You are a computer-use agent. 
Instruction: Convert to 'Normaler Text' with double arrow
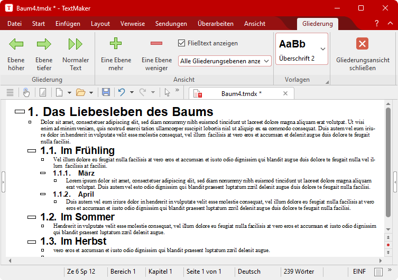76,44
